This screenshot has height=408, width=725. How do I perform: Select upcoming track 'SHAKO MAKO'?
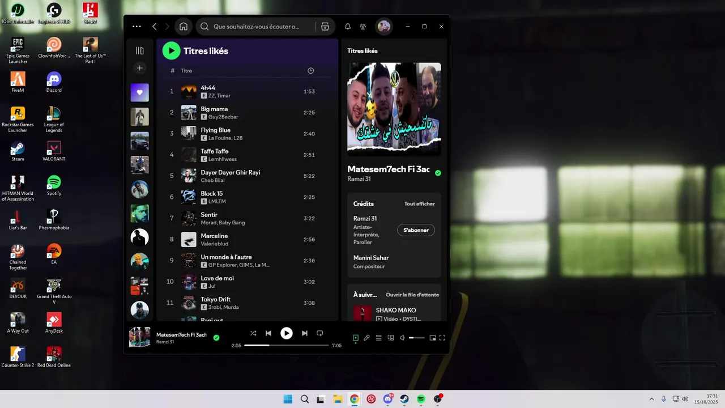pos(396,311)
